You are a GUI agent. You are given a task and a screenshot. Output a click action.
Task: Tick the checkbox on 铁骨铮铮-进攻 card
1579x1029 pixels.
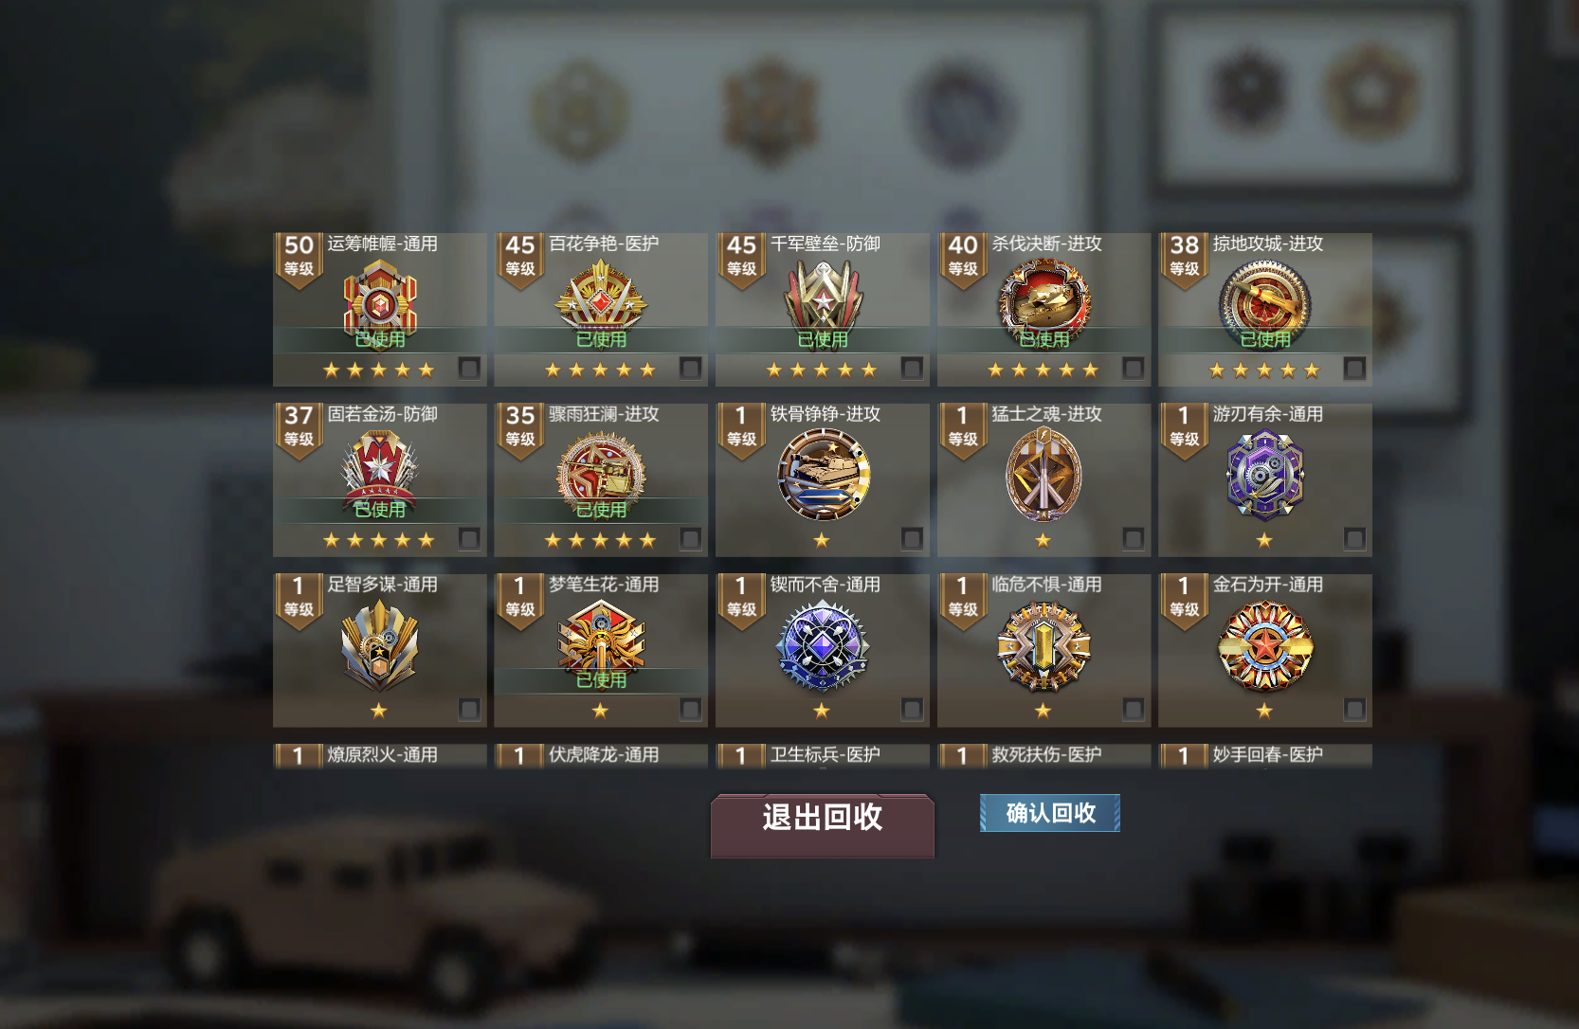point(912,538)
